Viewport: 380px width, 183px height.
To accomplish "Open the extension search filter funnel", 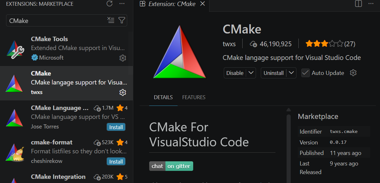I will pos(122,20).
